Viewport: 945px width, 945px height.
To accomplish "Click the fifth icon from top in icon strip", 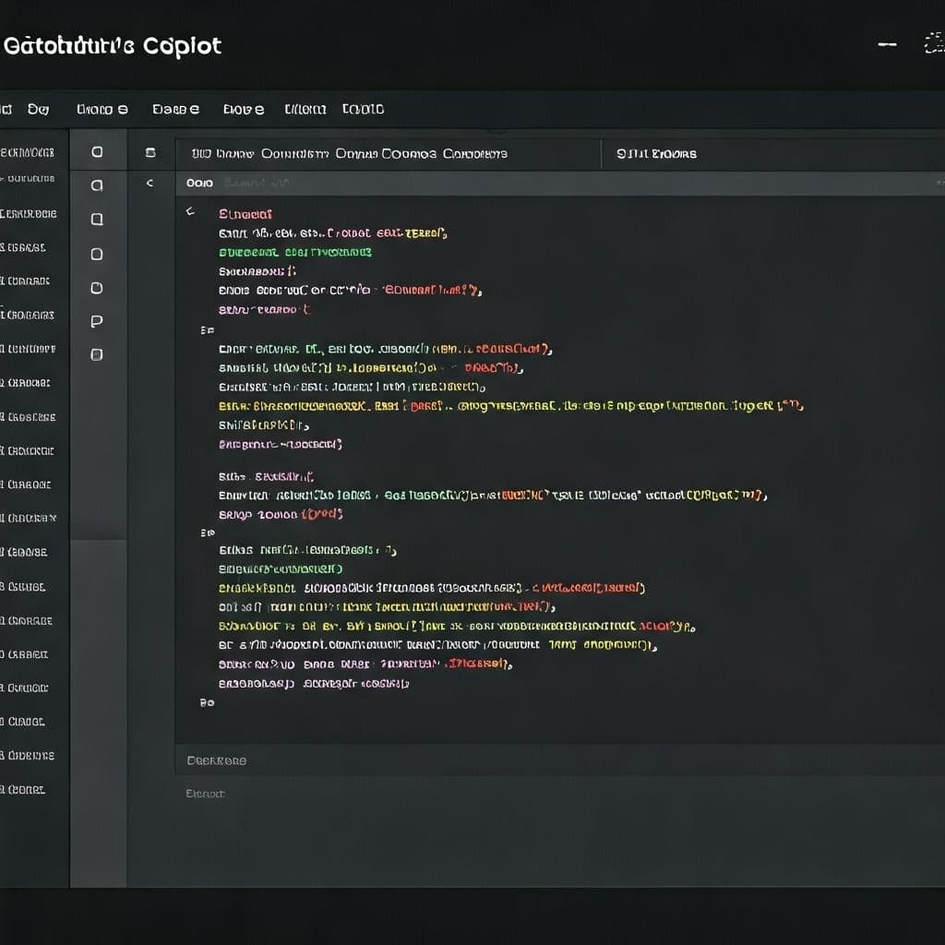I will [97, 288].
